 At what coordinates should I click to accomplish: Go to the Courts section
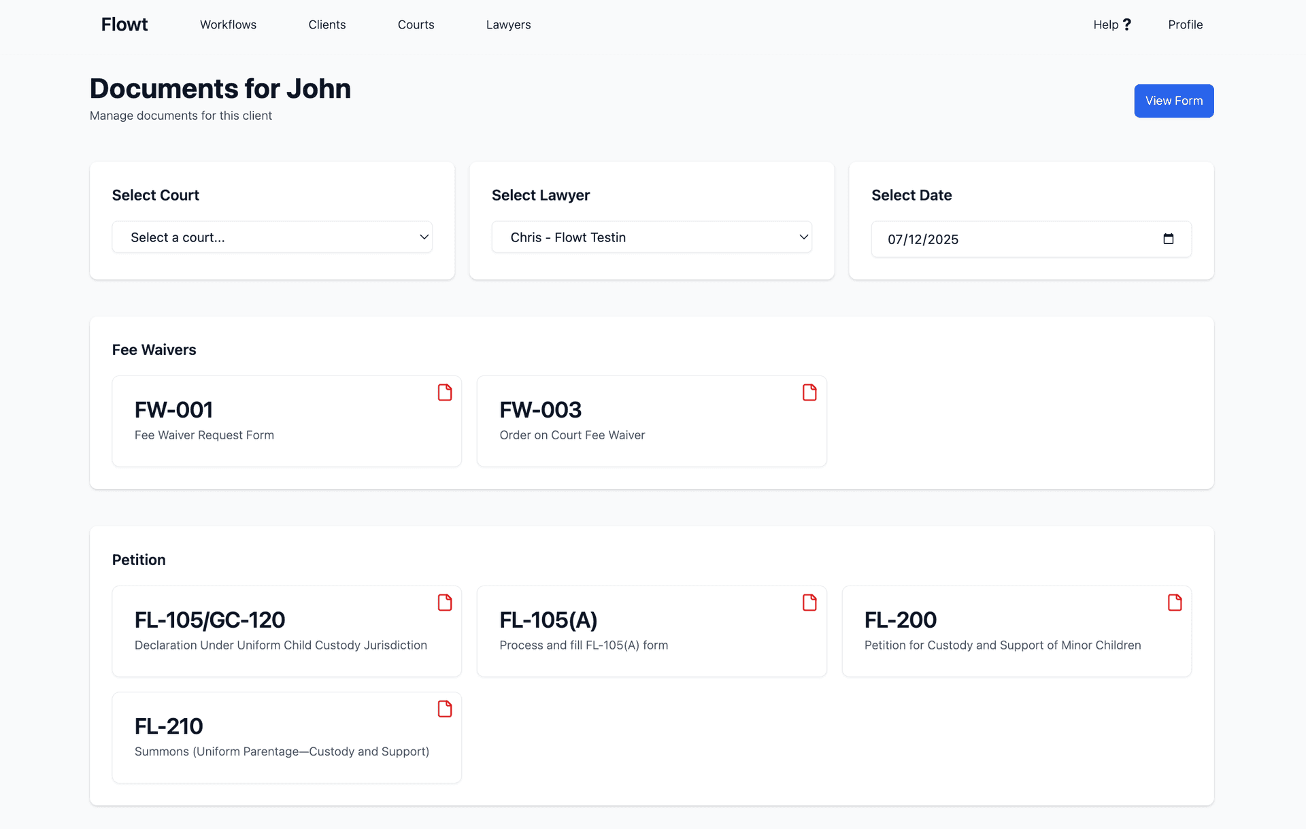tap(416, 24)
